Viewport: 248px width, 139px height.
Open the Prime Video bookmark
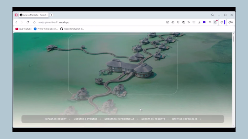46,29
